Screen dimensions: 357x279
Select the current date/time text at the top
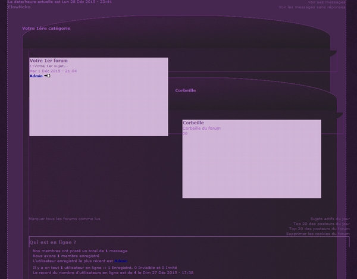tap(60, 2)
